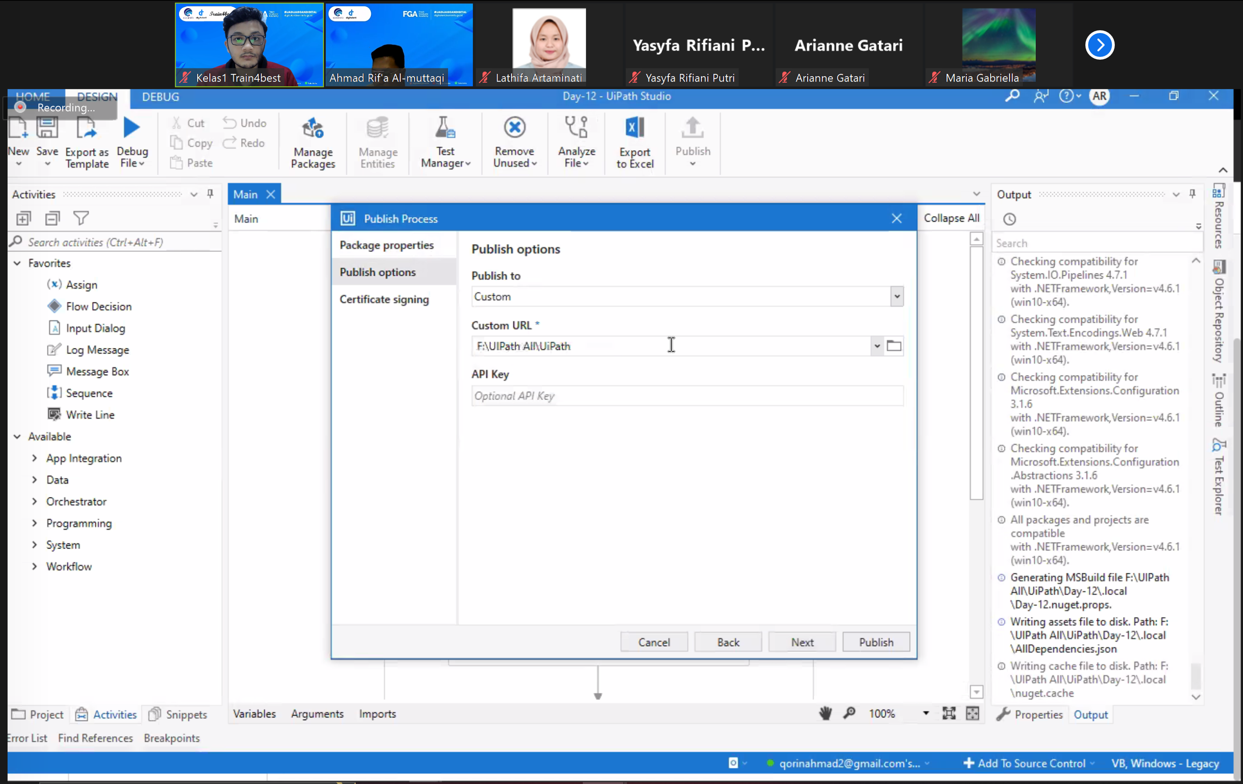Screen dimensions: 1243x784
Task: Toggle the Output timestamps clock icon
Action: click(x=1009, y=219)
